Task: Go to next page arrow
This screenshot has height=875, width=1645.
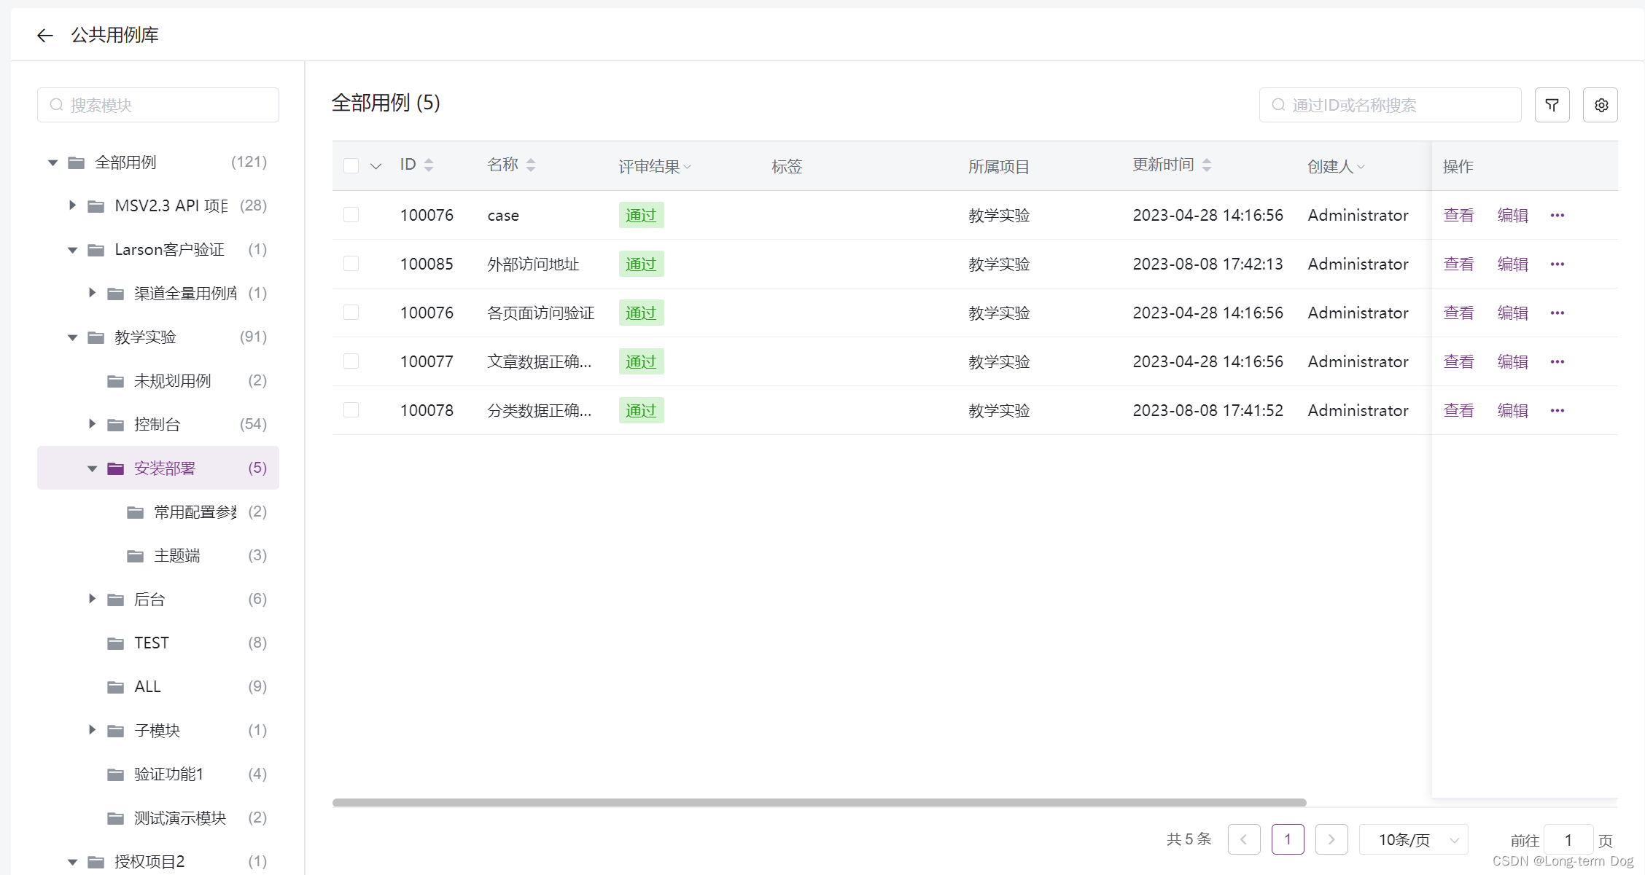Action: [x=1331, y=839]
